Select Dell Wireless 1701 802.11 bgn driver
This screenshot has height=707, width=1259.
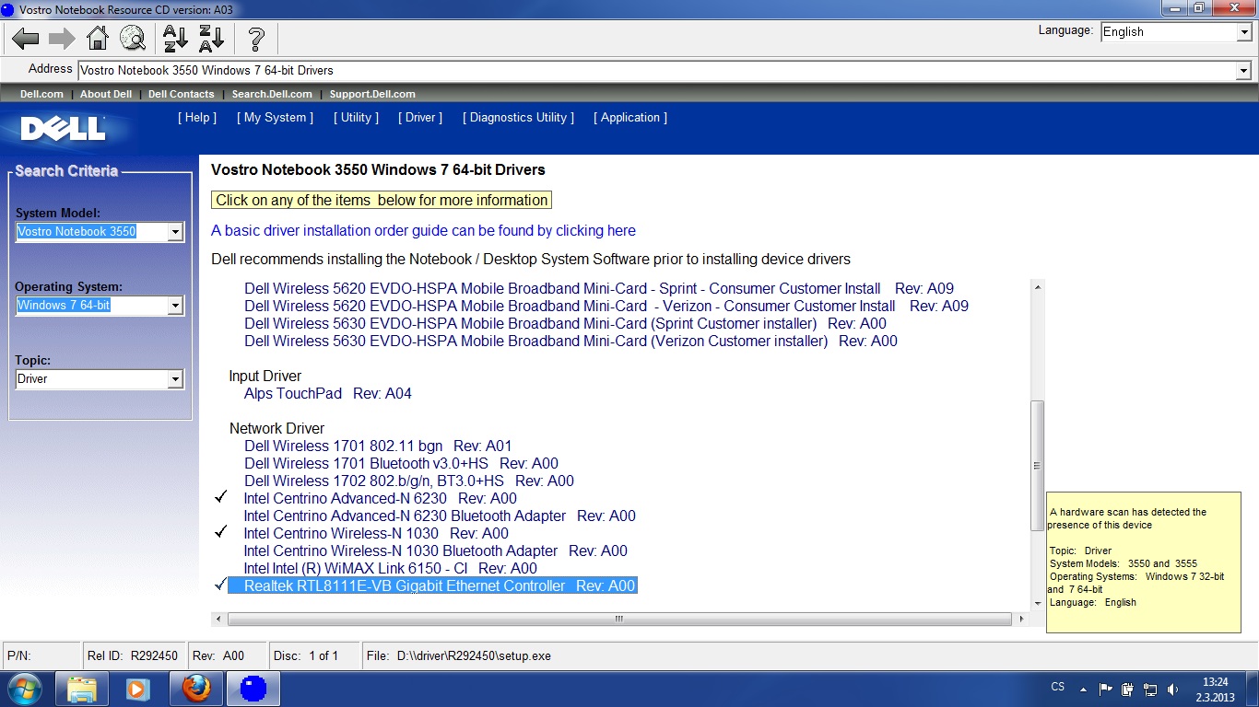coord(378,446)
